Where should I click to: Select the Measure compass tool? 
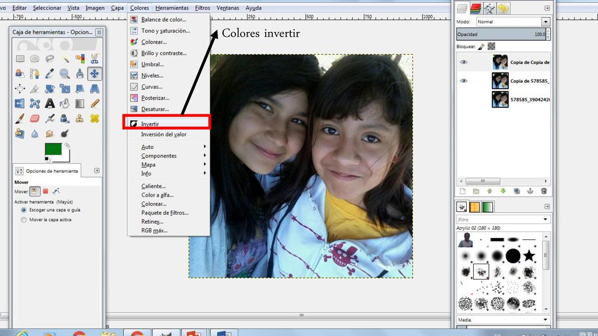79,73
